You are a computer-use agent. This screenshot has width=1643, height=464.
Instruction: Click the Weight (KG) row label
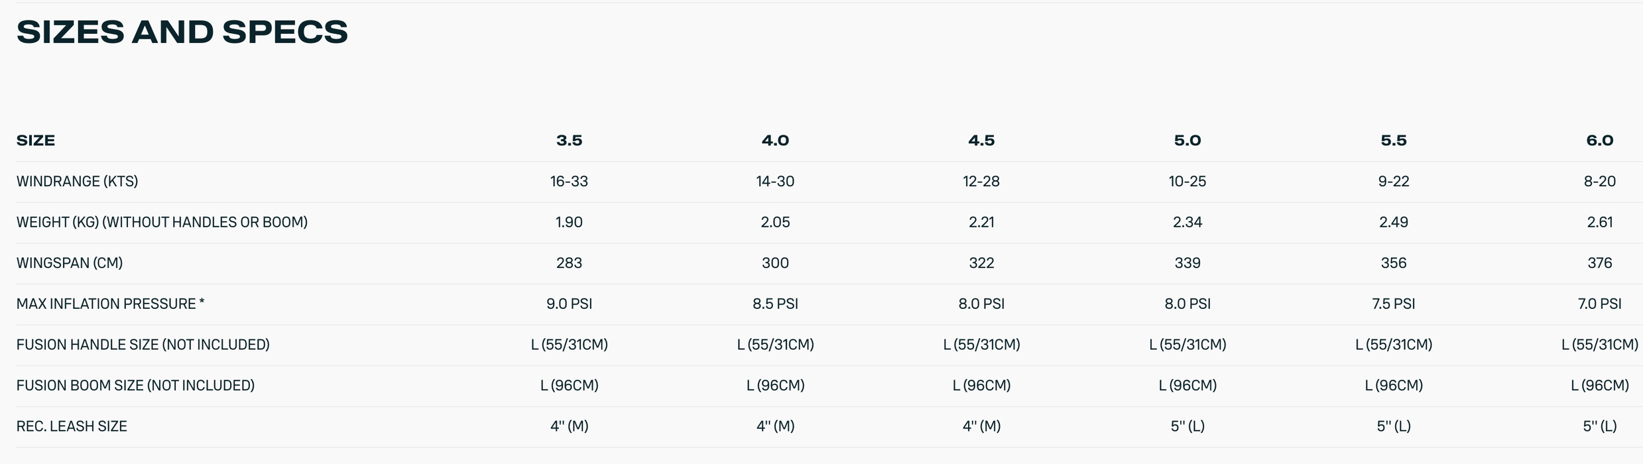coord(162,222)
